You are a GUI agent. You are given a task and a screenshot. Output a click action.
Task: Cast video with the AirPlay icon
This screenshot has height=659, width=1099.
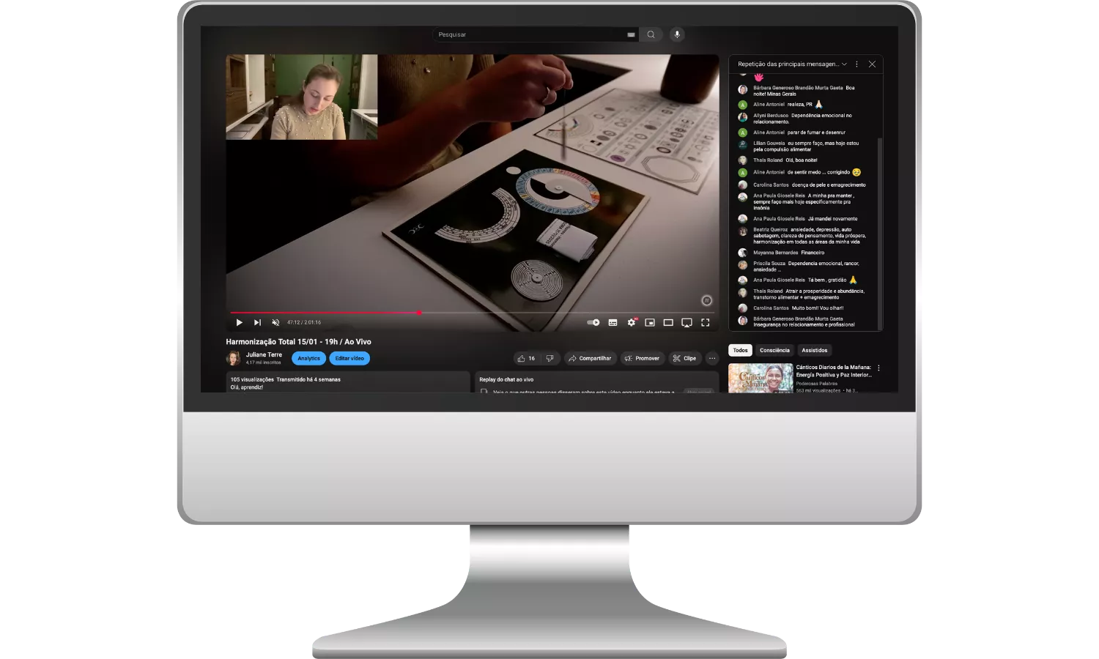click(687, 322)
